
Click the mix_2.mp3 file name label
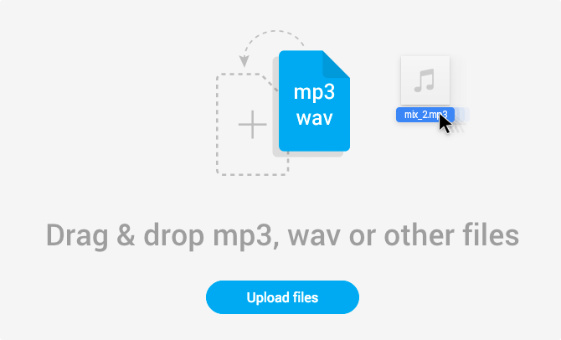click(x=425, y=115)
